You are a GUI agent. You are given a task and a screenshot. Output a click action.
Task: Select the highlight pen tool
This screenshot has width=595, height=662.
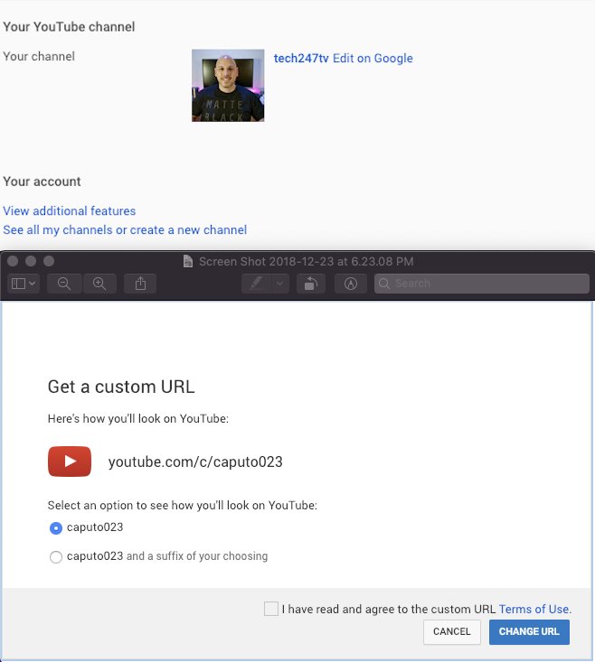coord(257,284)
